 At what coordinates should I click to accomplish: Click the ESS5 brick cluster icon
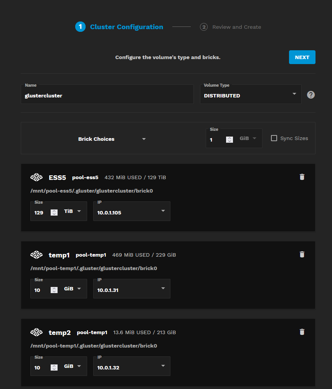pos(36,177)
